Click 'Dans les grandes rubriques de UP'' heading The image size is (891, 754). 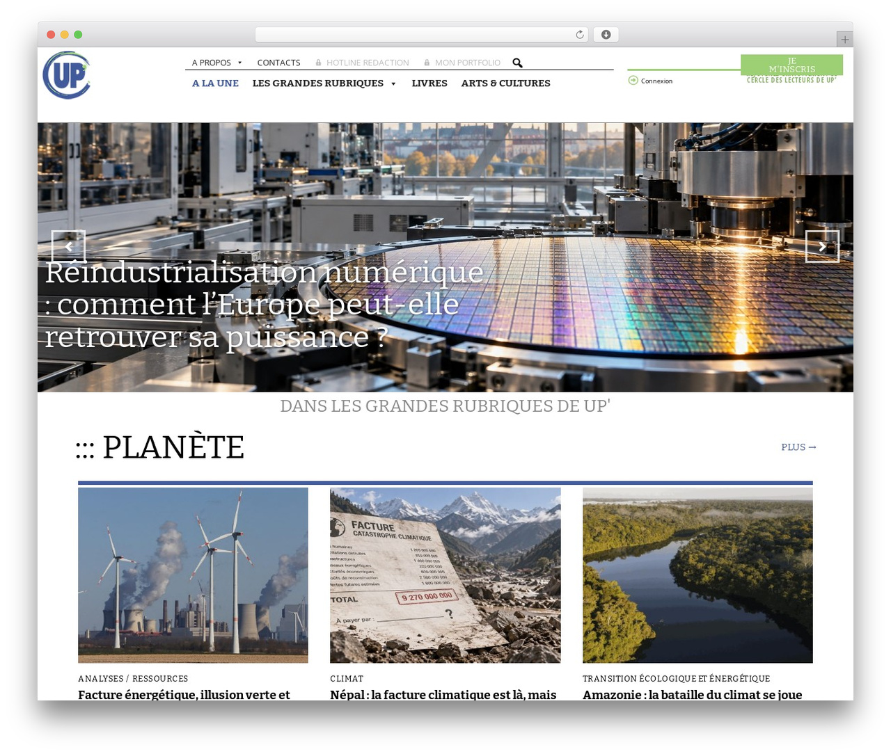[x=445, y=406]
